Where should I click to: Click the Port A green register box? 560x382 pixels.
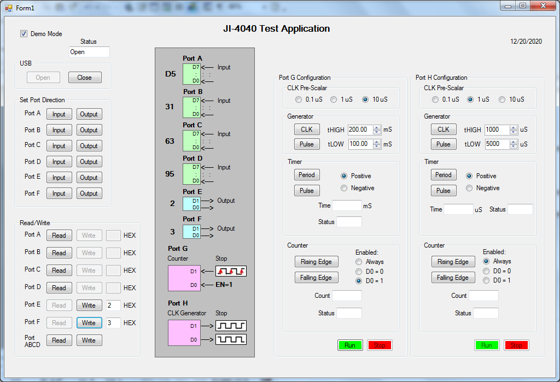191,74
